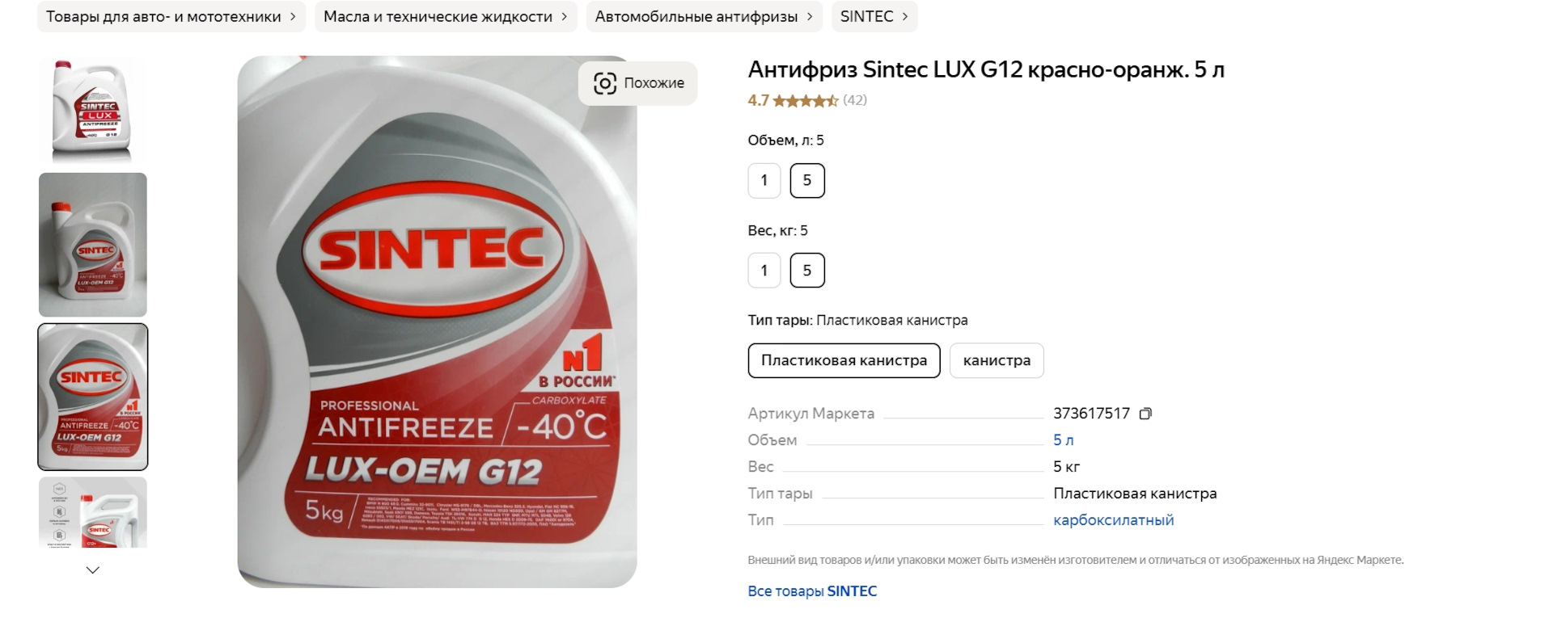Select the 'Пластиковая канистра' container type
Viewport: 1553px width, 622px height.
point(844,360)
